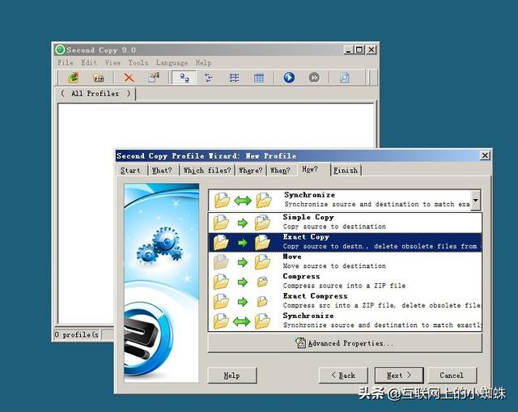Cancel the profile wizard
Image resolution: width=518 pixels, height=412 pixels.
tap(452, 376)
